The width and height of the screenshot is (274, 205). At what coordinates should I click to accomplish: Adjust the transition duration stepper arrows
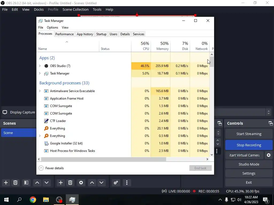(218, 142)
